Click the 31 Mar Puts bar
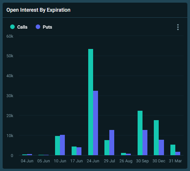 pyautogui.click(x=178, y=154)
